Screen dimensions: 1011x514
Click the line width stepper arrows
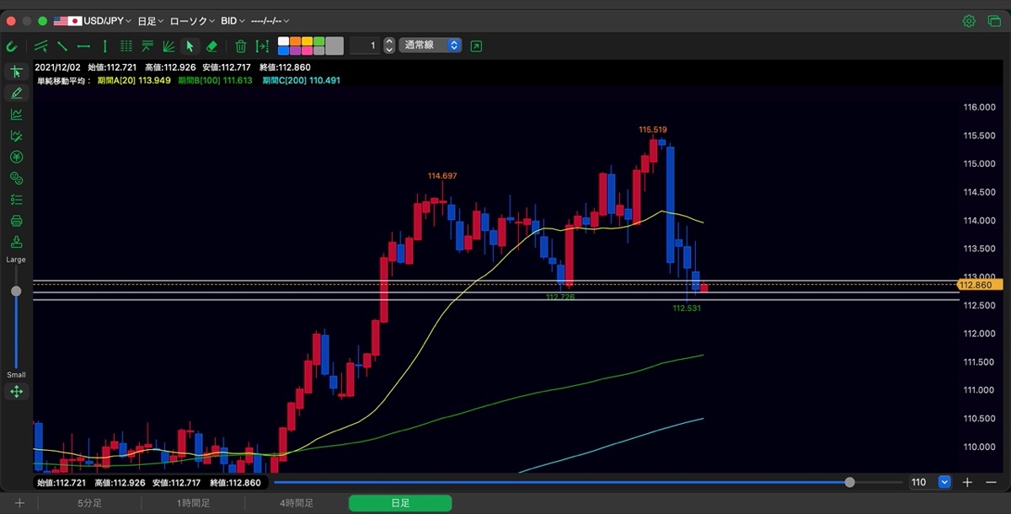(x=389, y=46)
